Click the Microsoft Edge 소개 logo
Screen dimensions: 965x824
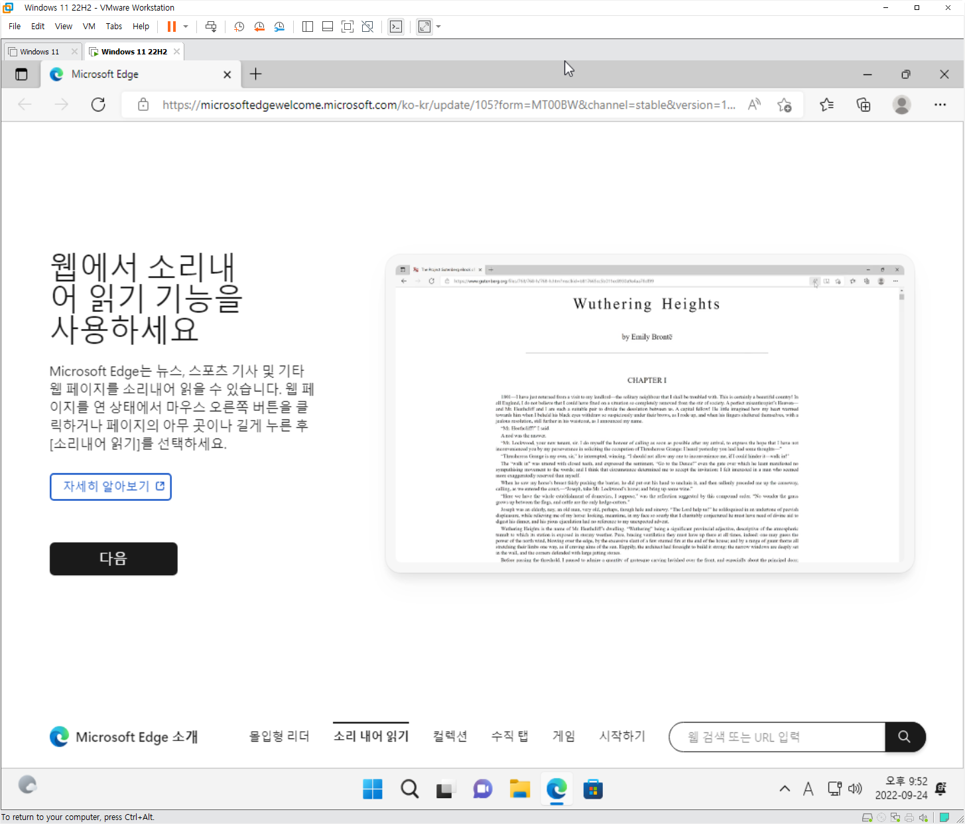click(124, 737)
